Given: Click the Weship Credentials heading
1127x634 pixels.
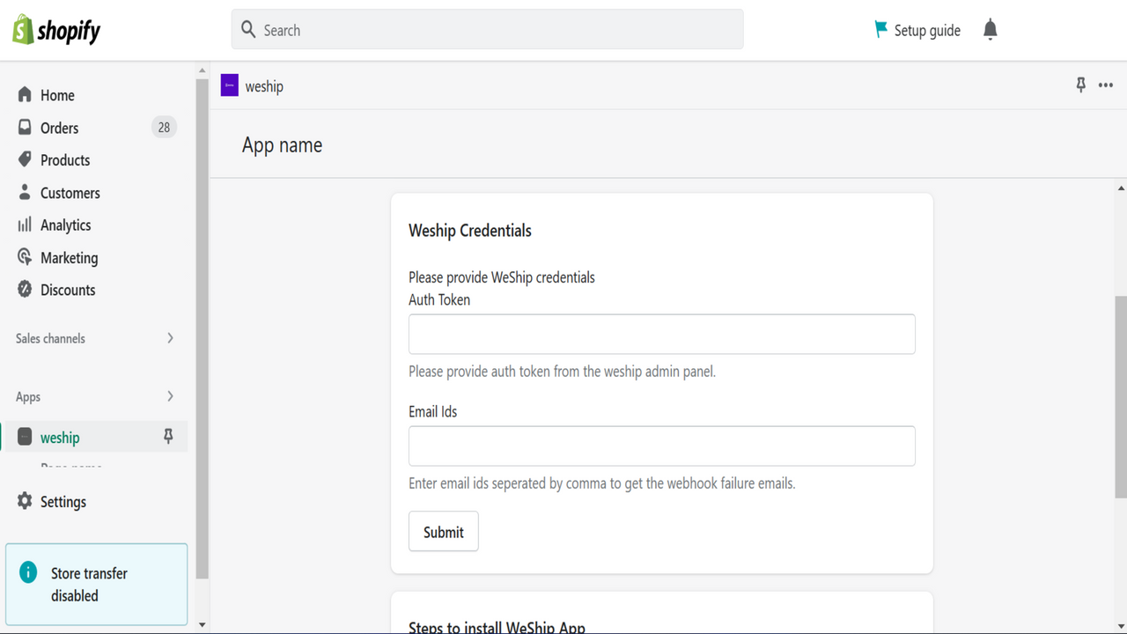Looking at the screenshot, I should tap(470, 231).
